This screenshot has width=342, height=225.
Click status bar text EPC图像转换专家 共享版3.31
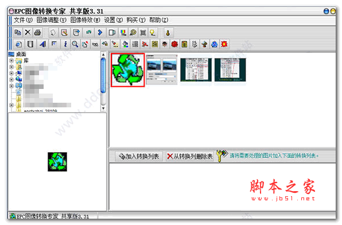tap(53, 216)
